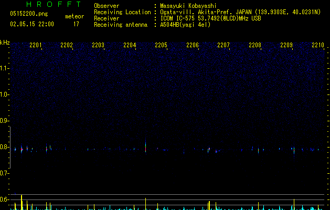The width and height of the screenshot is (330, 210).
Task: Click the gray frequency range bar near 0.8 kHz
Action: click(10, 148)
